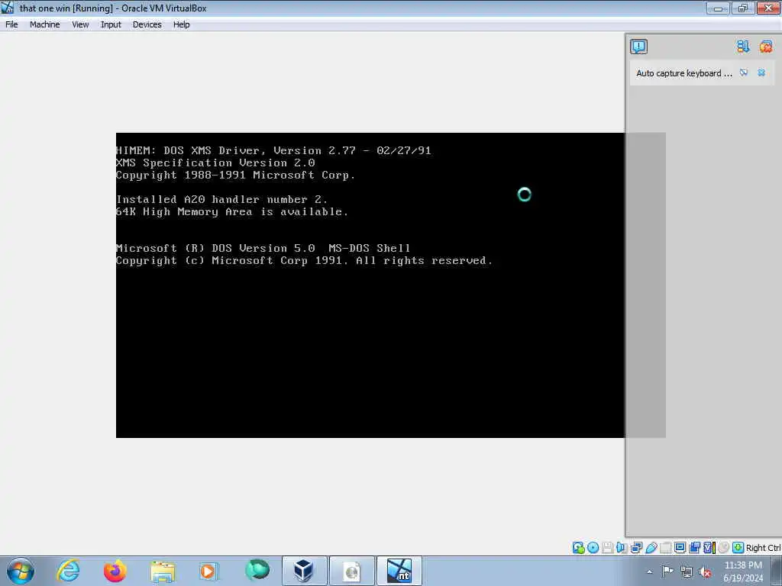Viewport: 782px width, 586px height.
Task: Click the display settings status icon
Action: [x=680, y=548]
